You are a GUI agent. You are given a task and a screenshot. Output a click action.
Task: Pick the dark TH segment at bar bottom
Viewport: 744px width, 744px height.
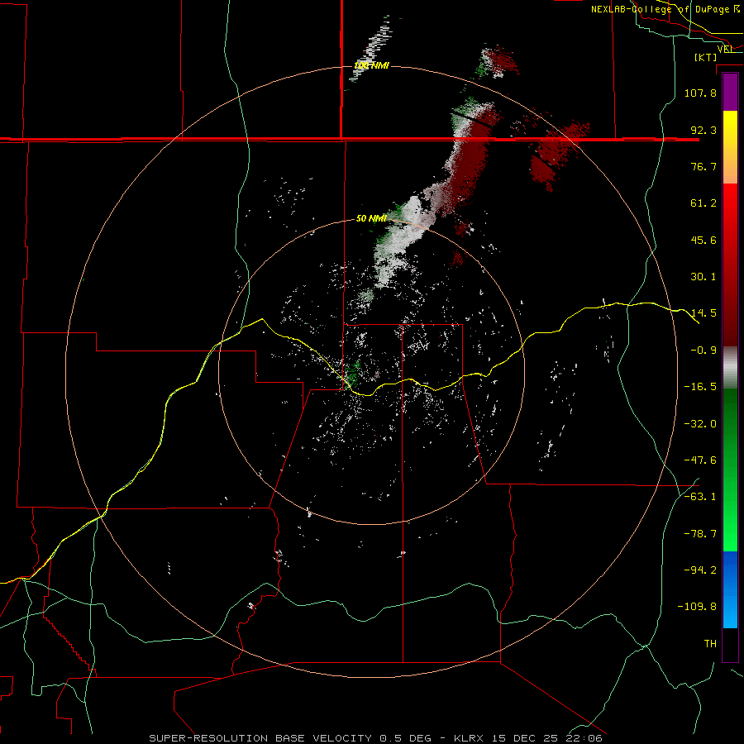(x=730, y=644)
